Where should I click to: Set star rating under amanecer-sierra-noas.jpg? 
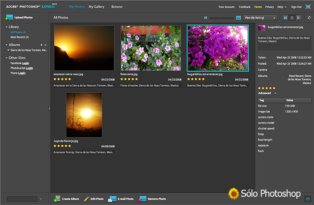tap(62, 79)
